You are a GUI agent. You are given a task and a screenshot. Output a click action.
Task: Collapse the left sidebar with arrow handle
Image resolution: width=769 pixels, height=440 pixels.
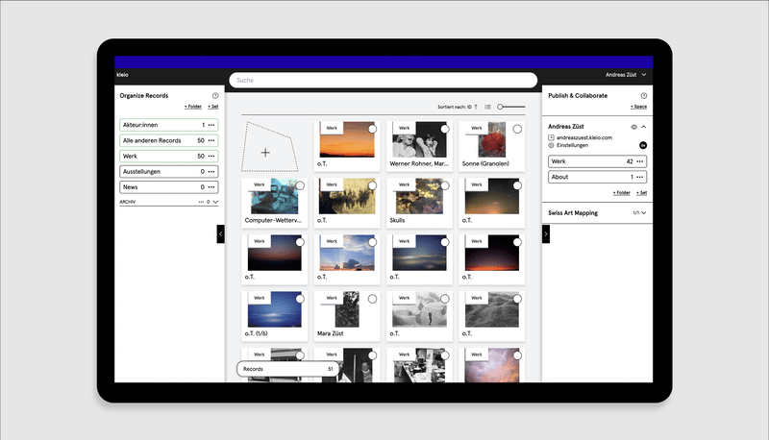(220, 233)
